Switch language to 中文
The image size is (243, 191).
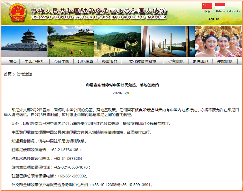207,12
